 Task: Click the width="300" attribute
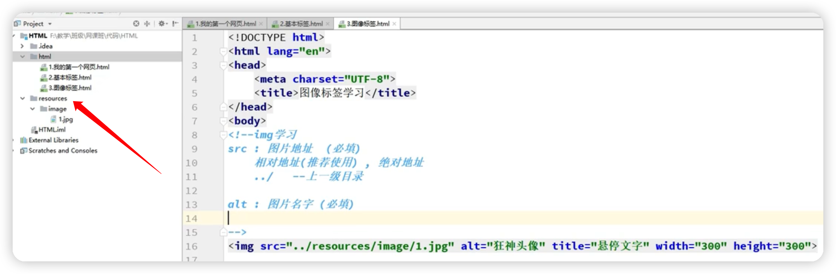[691, 246]
